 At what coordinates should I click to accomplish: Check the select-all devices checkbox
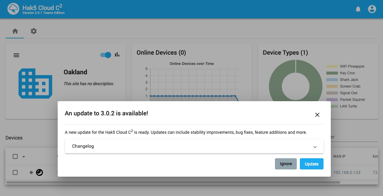click(x=15, y=156)
